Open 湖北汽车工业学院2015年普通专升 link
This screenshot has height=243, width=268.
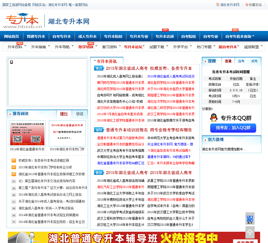(x=121, y=187)
